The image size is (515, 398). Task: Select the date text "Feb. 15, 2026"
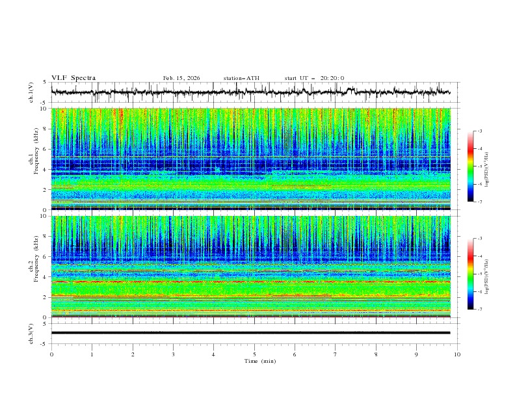(181, 78)
